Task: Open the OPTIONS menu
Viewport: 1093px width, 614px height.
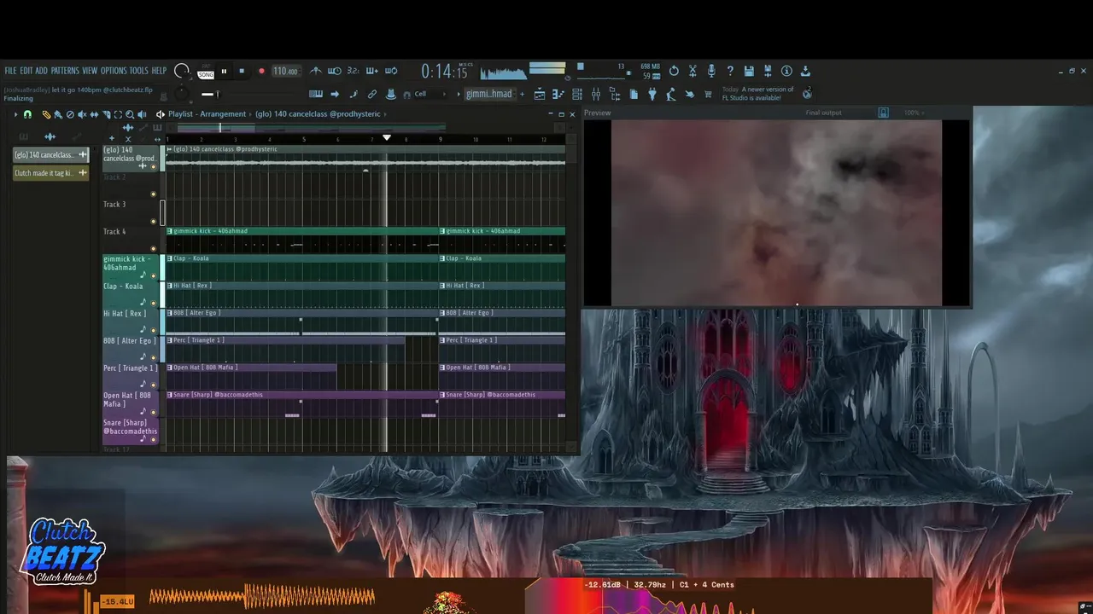Action: (x=114, y=71)
